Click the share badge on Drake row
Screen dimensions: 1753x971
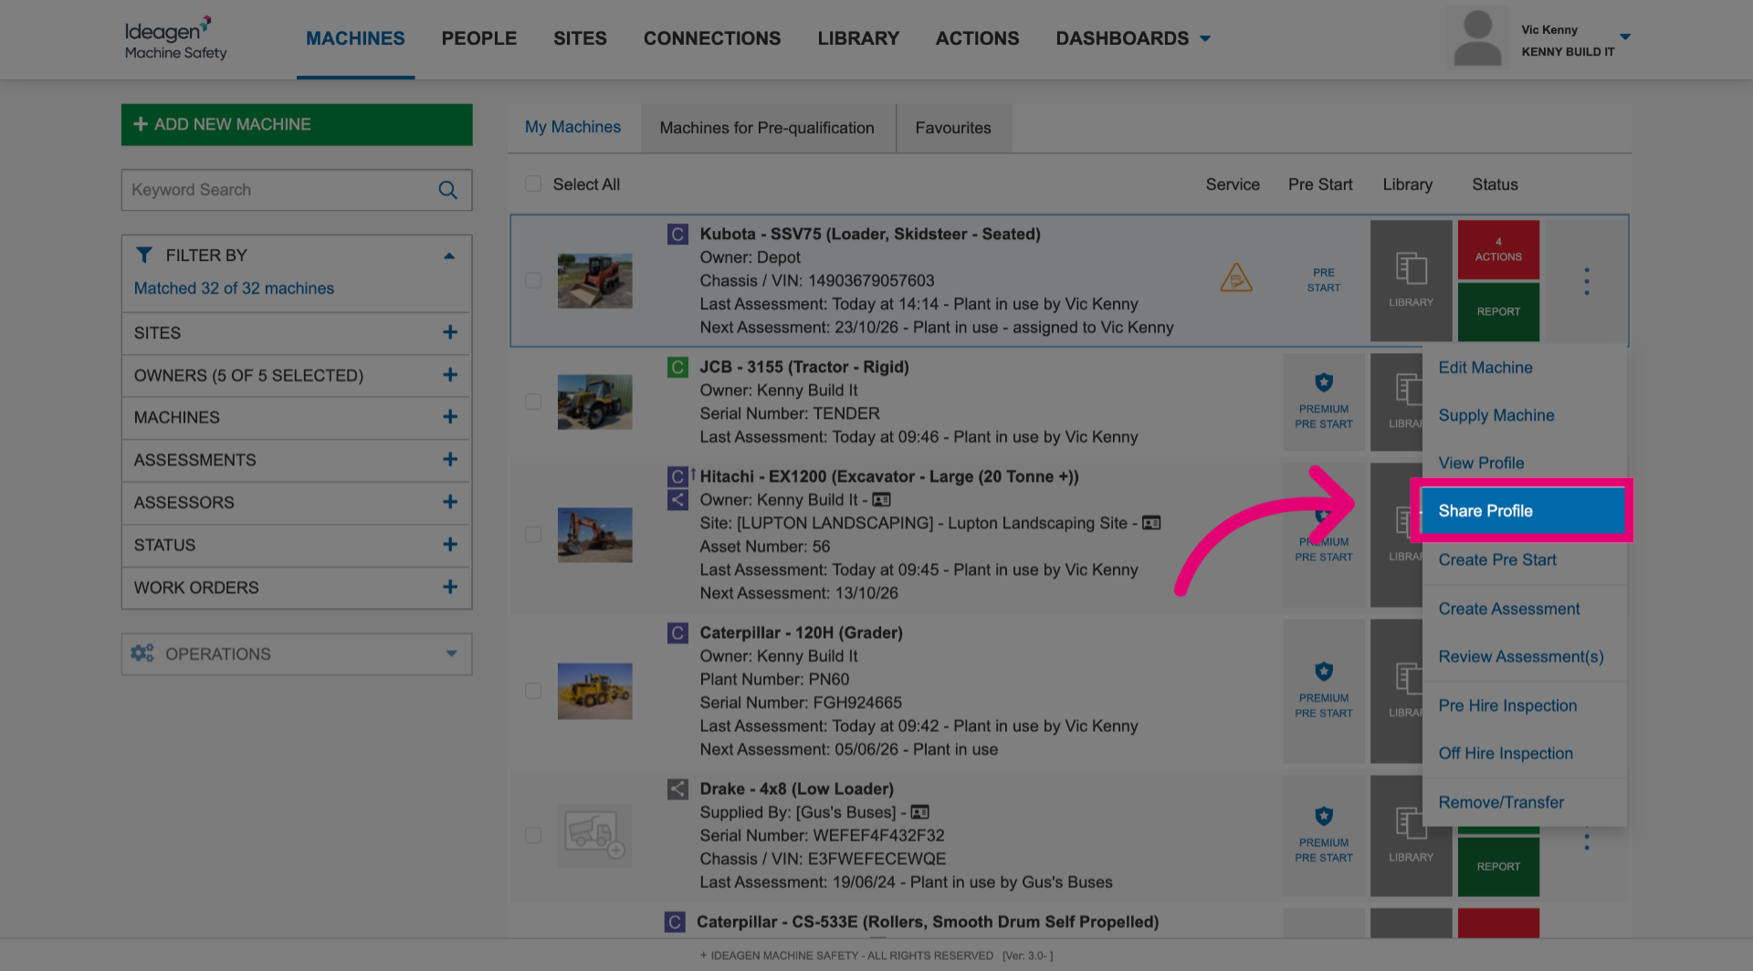(677, 789)
